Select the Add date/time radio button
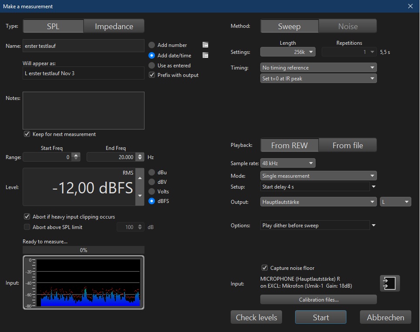Viewport: 420px width, 332px height. pos(151,55)
